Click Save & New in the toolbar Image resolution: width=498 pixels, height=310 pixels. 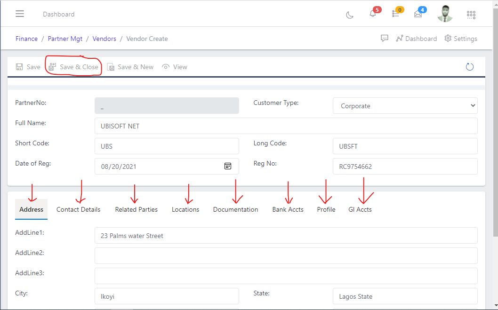(x=130, y=66)
